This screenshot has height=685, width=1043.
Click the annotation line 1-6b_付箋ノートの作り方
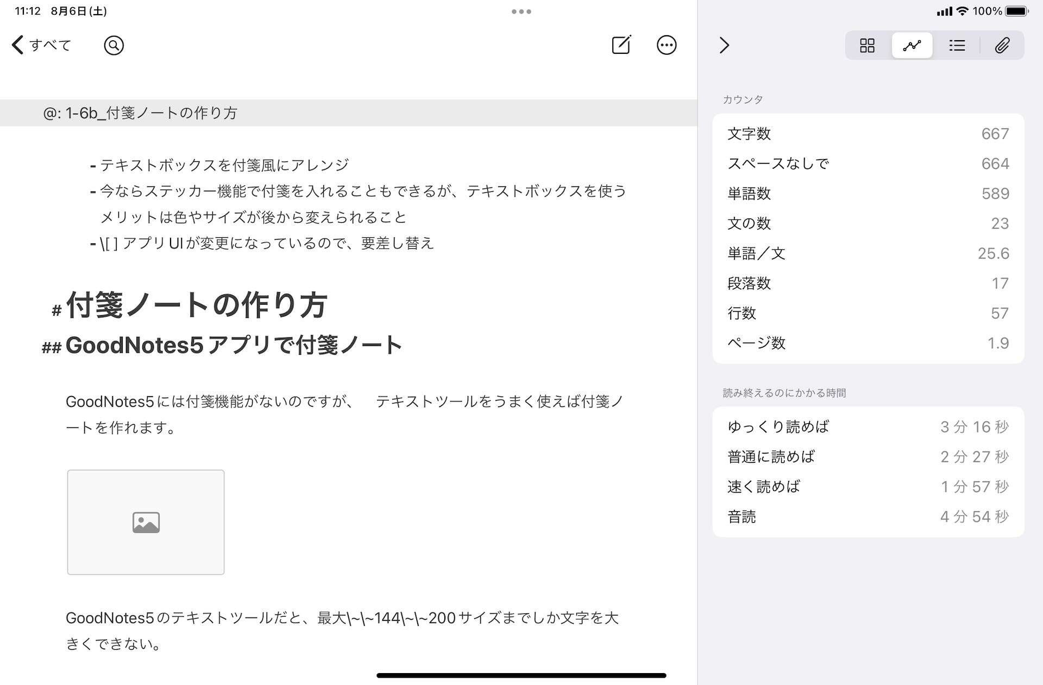point(140,113)
